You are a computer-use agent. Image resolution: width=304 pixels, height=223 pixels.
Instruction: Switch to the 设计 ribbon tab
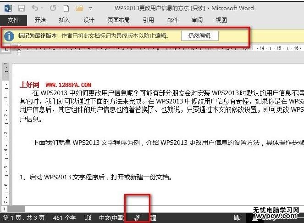[88, 20]
